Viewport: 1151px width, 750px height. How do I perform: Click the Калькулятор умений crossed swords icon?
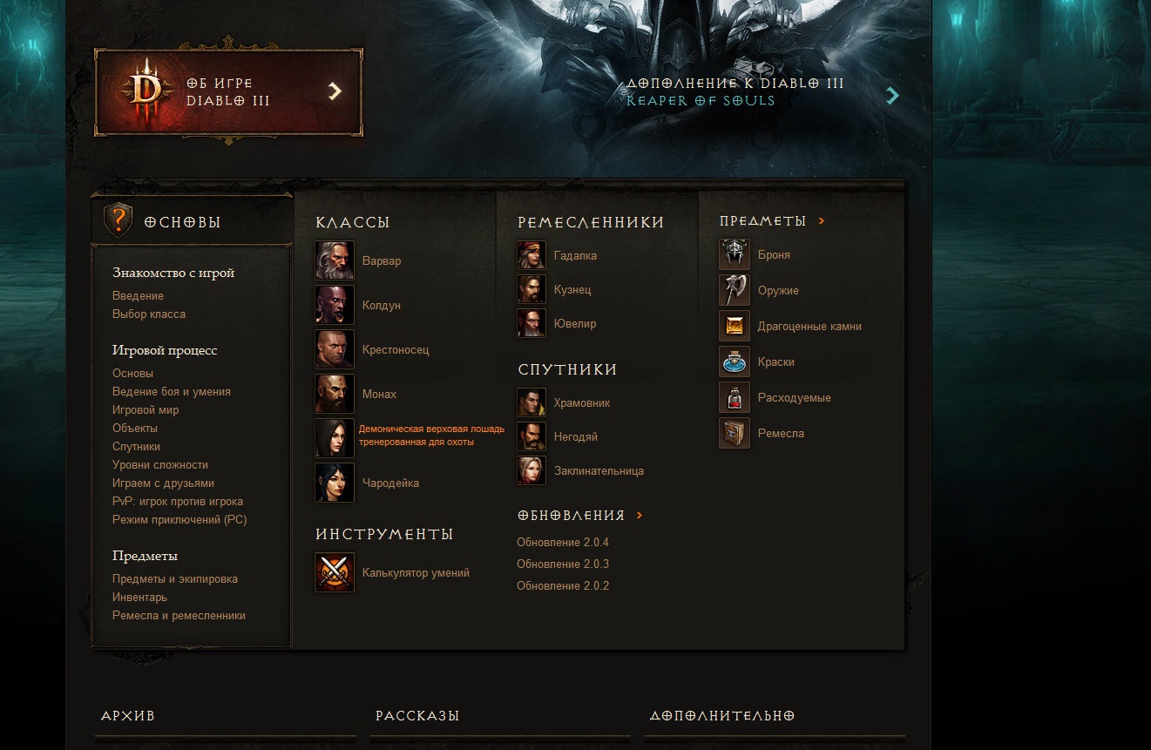tap(335, 572)
